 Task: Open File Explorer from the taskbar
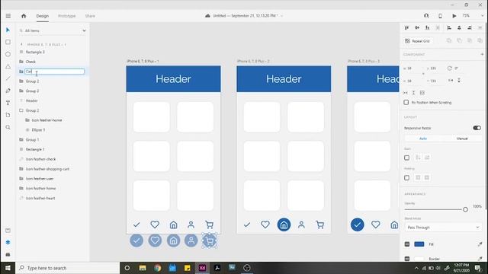[x=143, y=268]
